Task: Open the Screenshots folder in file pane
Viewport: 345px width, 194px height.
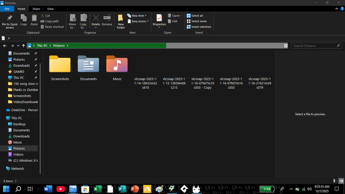Action: [60, 68]
